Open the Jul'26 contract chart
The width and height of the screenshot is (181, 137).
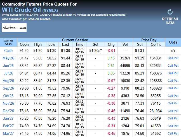pyautogui.click(x=8, y=73)
